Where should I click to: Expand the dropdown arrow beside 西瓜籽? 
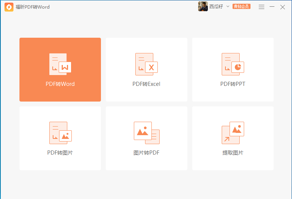click(x=228, y=6)
